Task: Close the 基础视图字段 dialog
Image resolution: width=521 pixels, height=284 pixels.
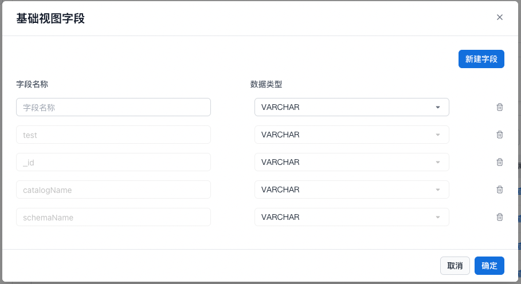Action: (499, 17)
